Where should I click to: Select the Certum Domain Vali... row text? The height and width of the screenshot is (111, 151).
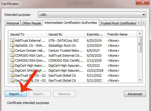point(30,51)
